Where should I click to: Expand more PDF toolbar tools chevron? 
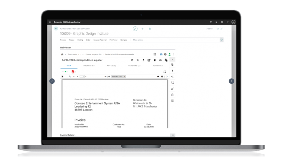[167, 76]
